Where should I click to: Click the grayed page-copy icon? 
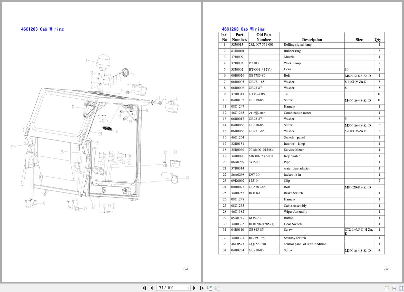217,288
